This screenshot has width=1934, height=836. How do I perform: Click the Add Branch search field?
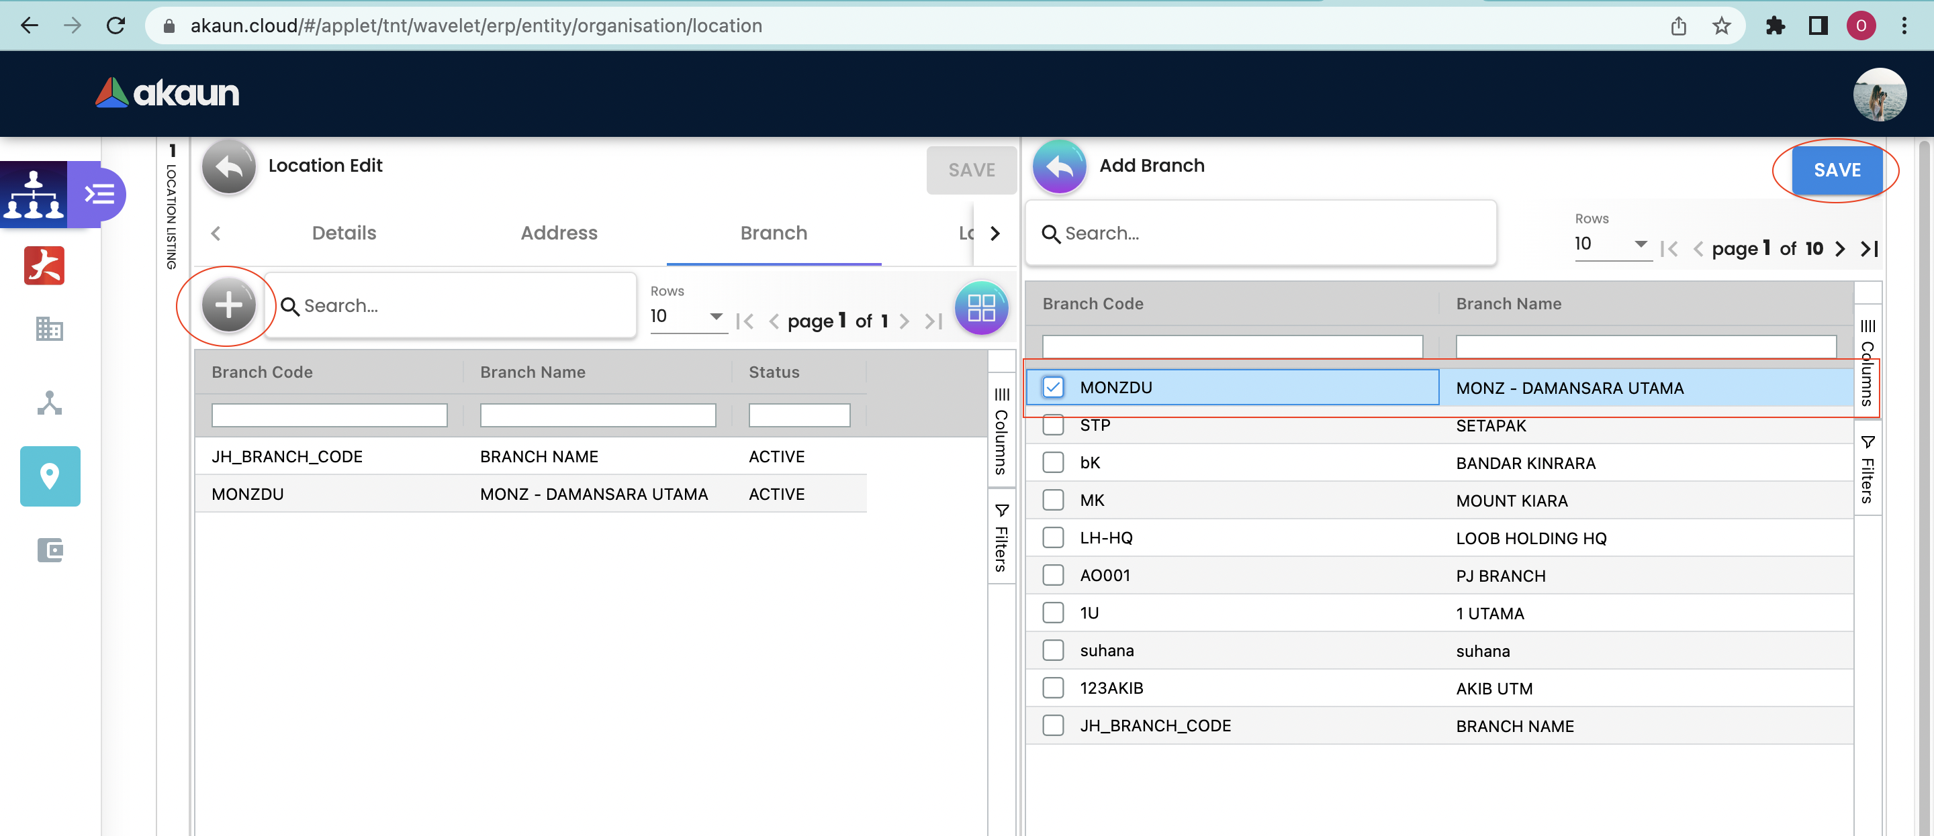click(1269, 233)
